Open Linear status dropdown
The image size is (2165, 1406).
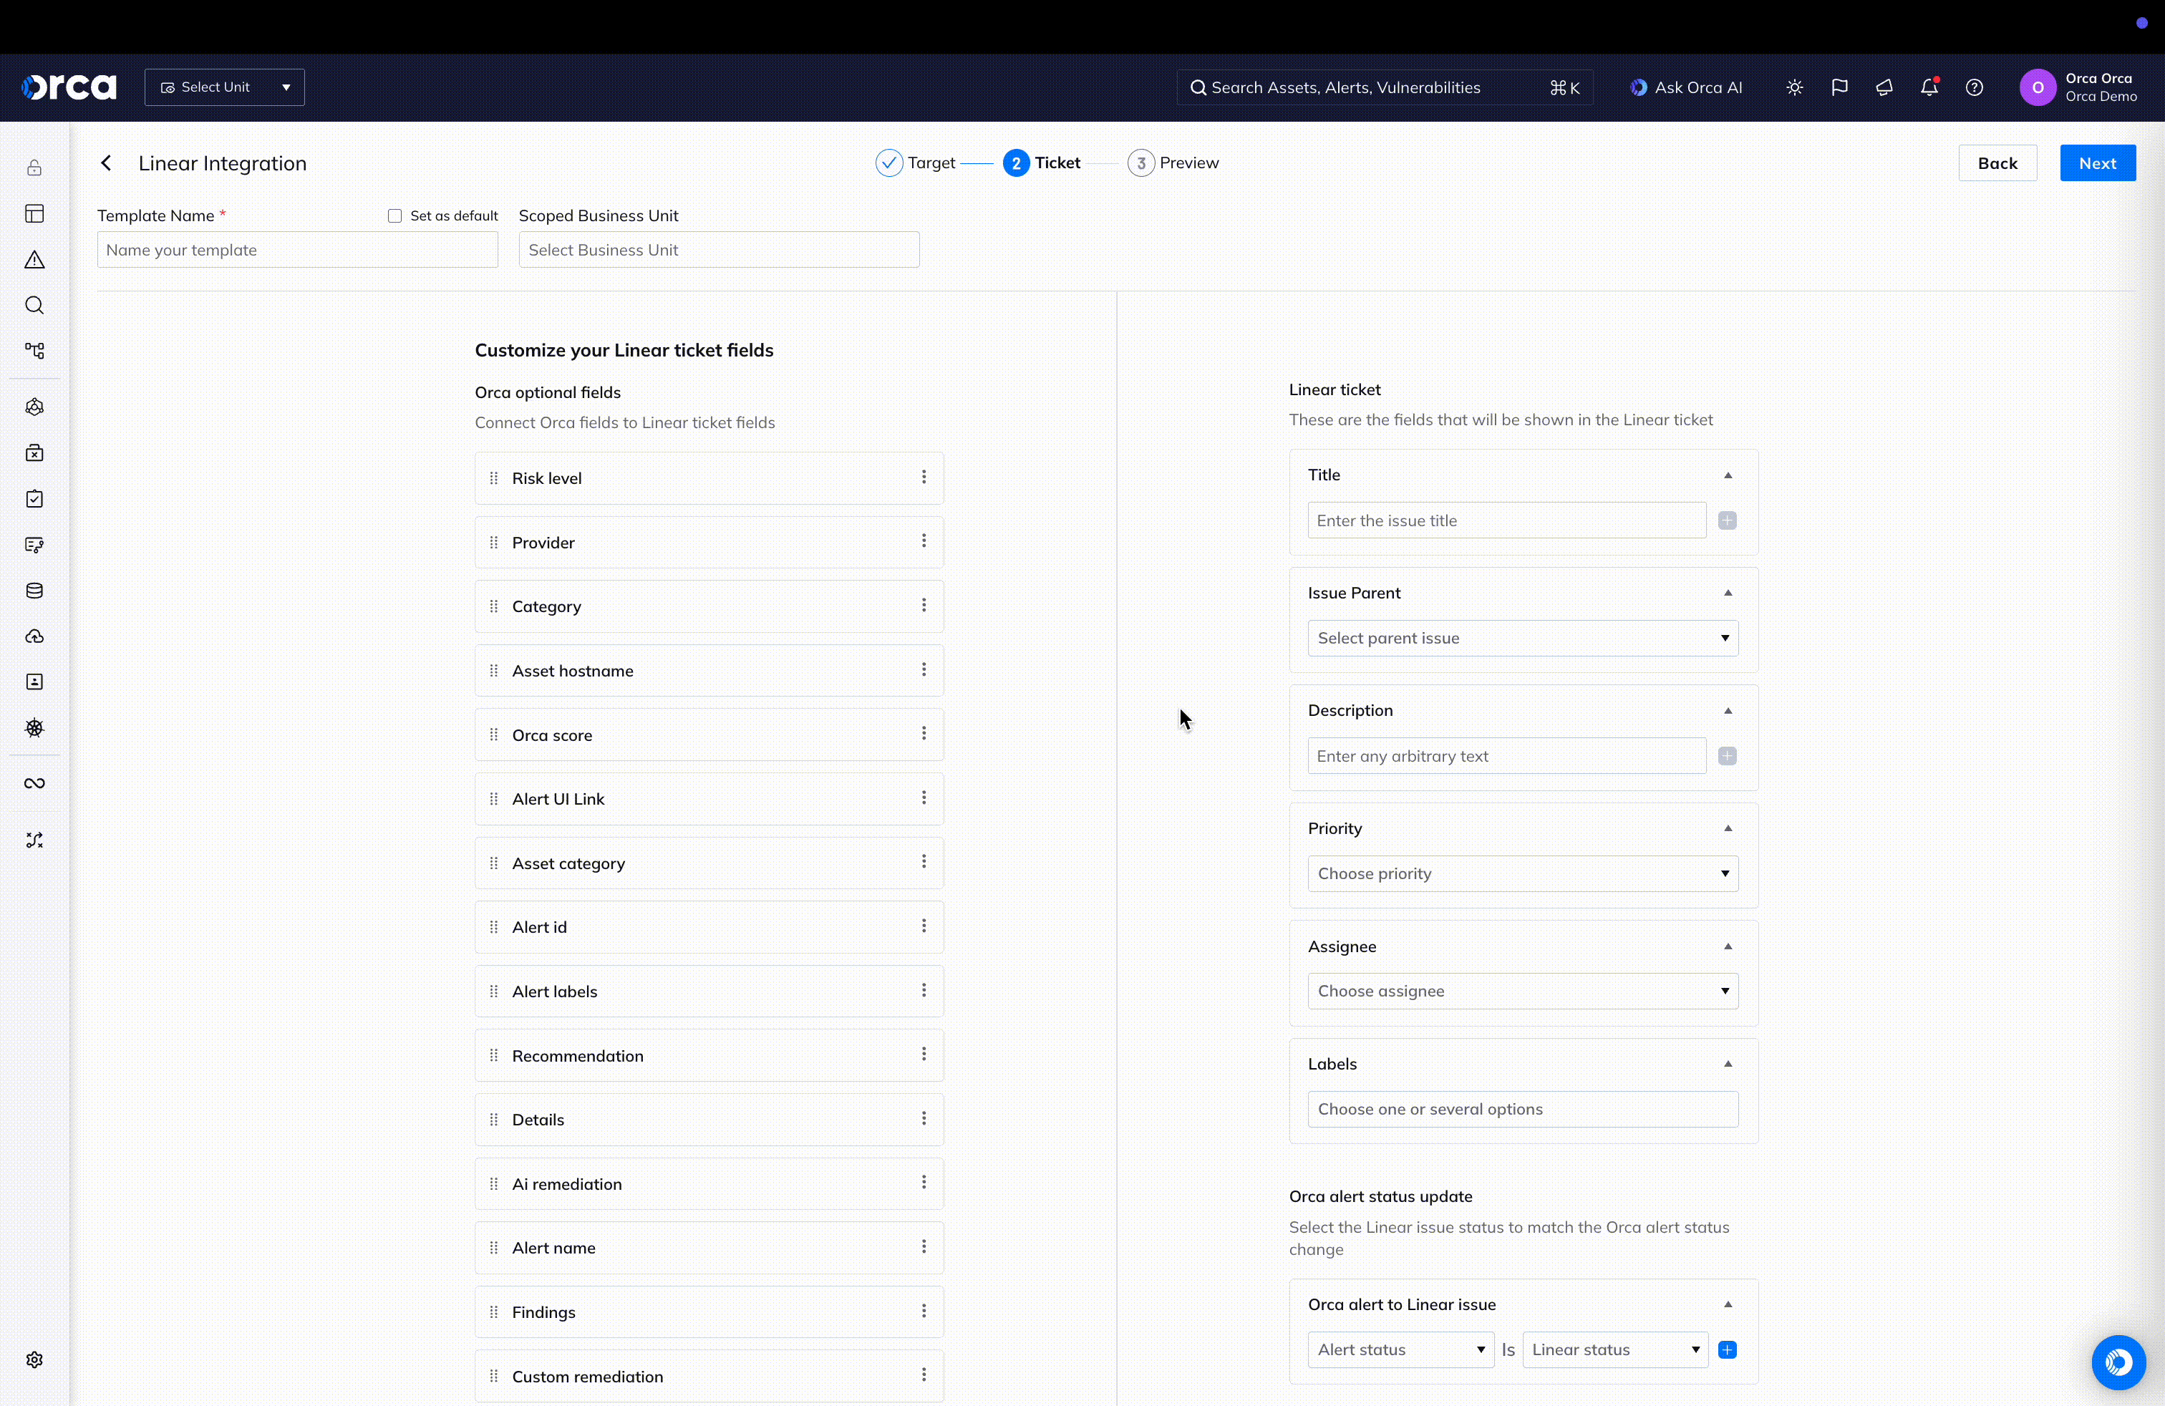tap(1616, 1349)
